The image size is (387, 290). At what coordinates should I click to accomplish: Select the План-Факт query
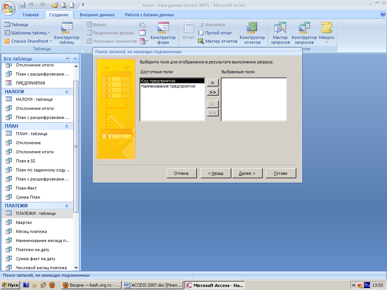point(37,188)
